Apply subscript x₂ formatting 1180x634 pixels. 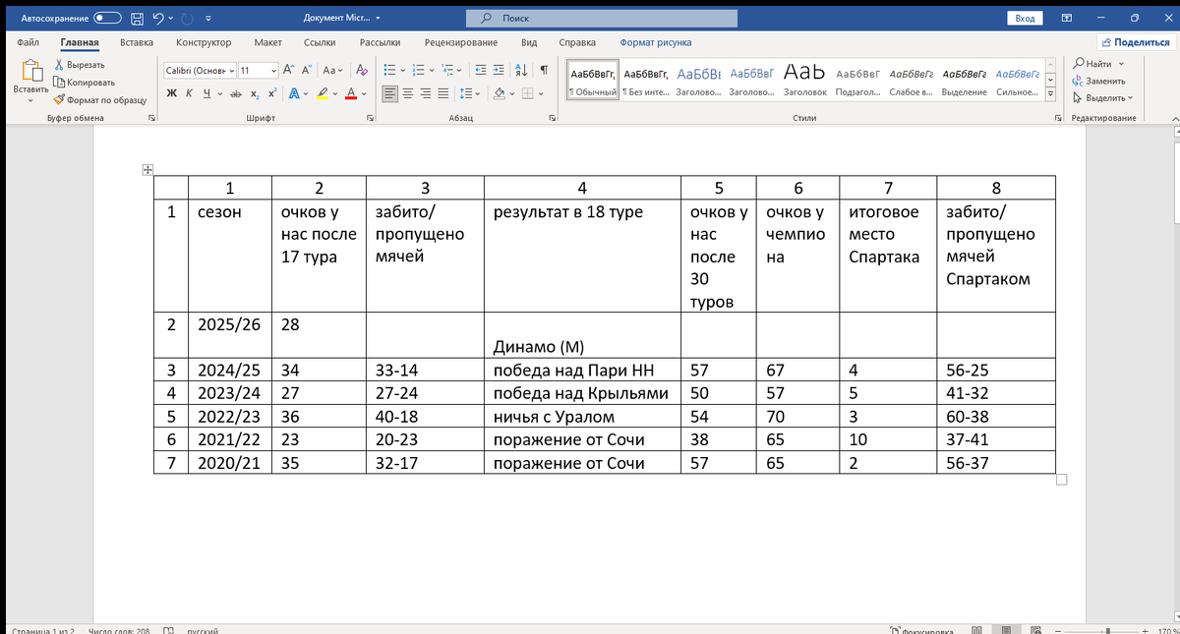click(254, 93)
